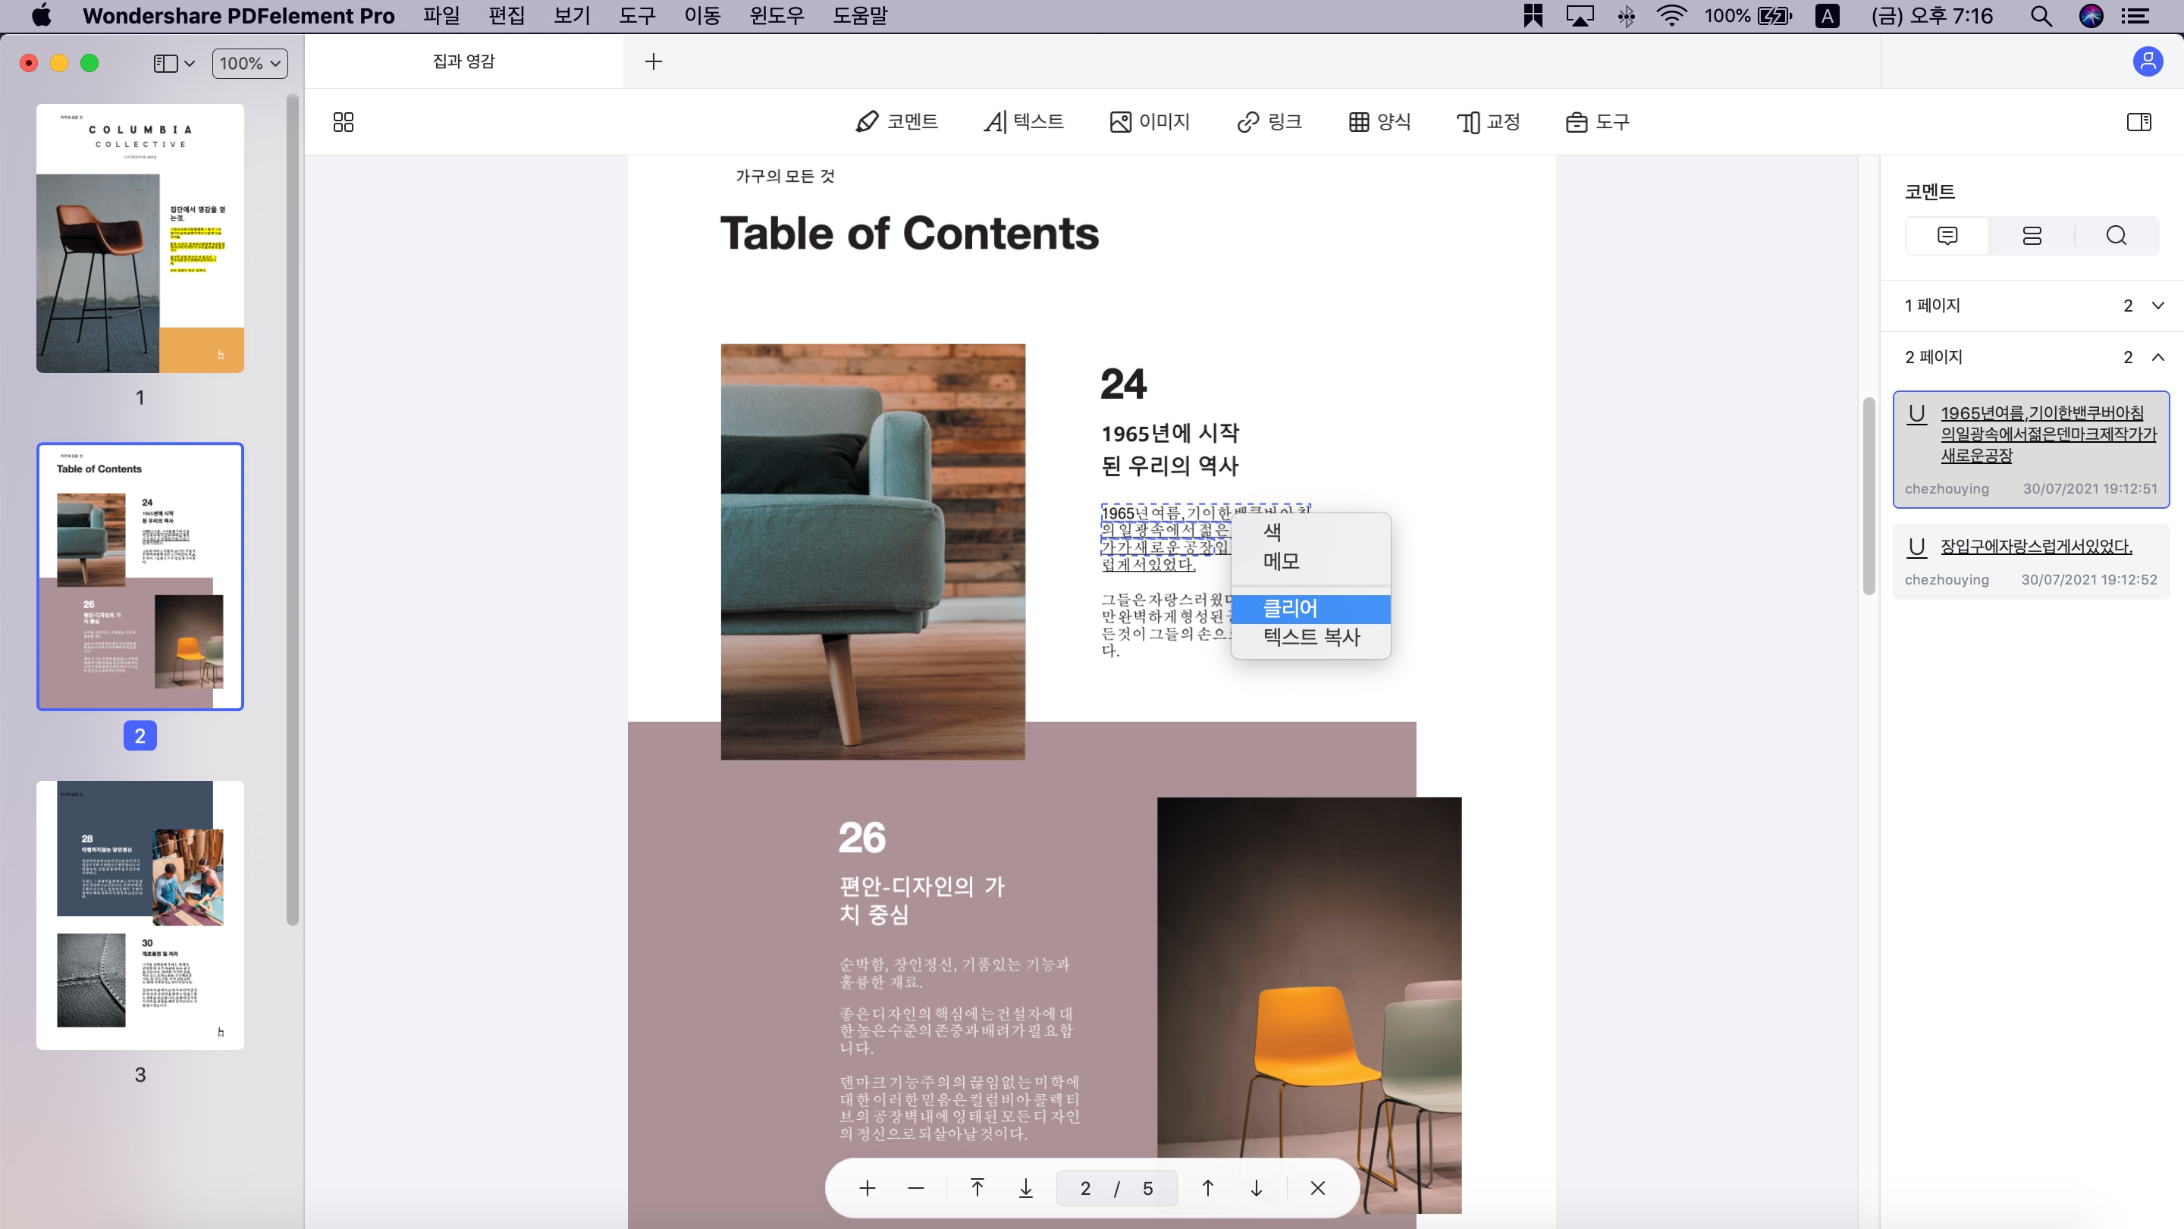Click the close search bar button

click(x=1317, y=1187)
